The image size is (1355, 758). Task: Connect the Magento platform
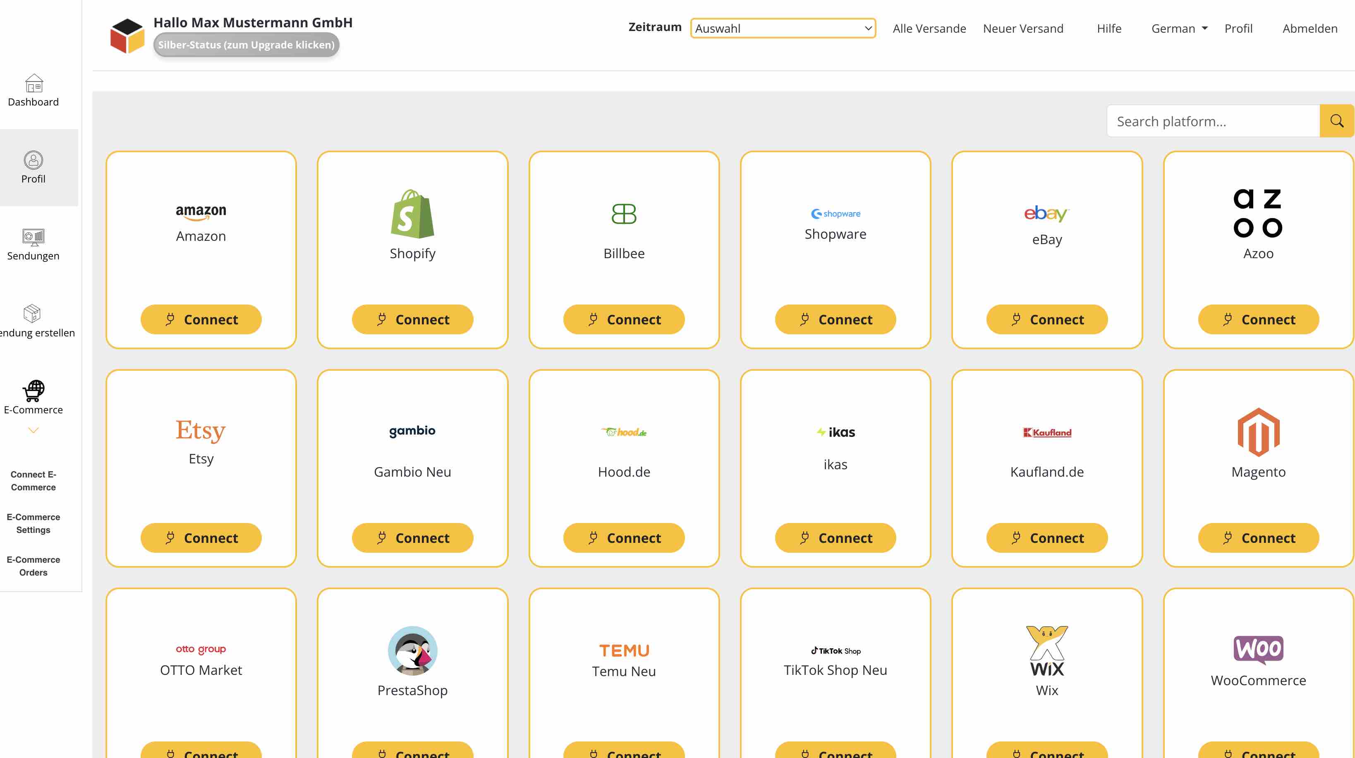[1258, 537]
